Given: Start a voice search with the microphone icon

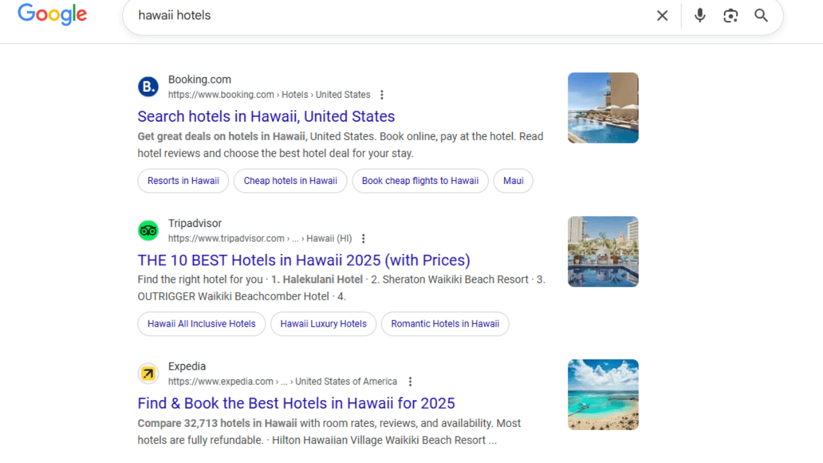Looking at the screenshot, I should (700, 15).
